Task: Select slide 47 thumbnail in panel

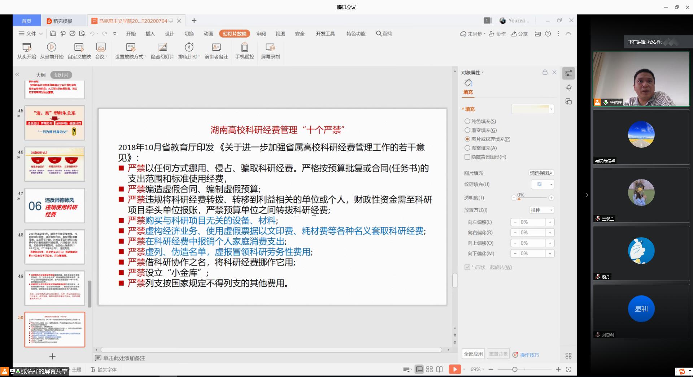Action: [55, 205]
